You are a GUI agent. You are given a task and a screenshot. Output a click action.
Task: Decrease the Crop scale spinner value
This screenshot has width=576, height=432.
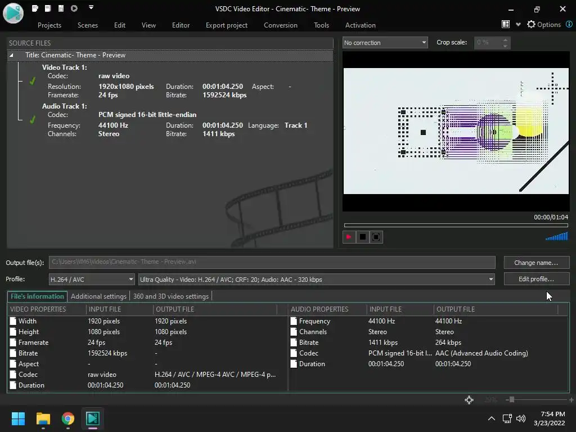[506, 46]
